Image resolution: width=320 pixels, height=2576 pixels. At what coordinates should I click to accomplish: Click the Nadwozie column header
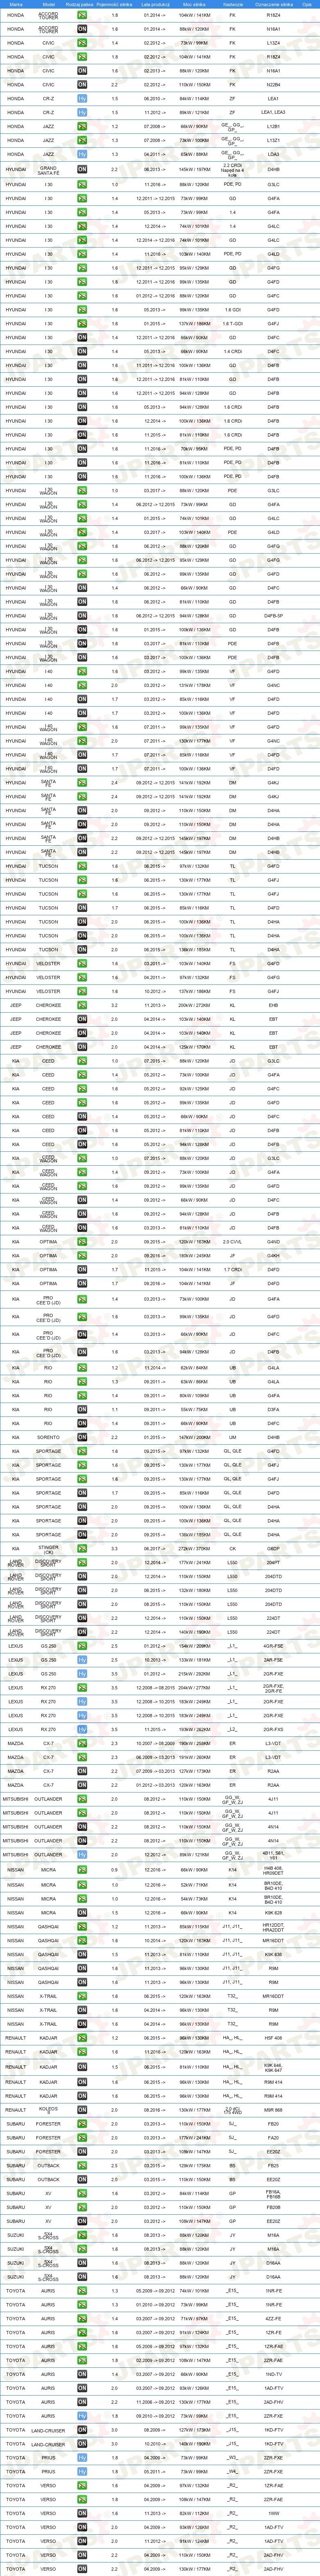pos(233,4)
